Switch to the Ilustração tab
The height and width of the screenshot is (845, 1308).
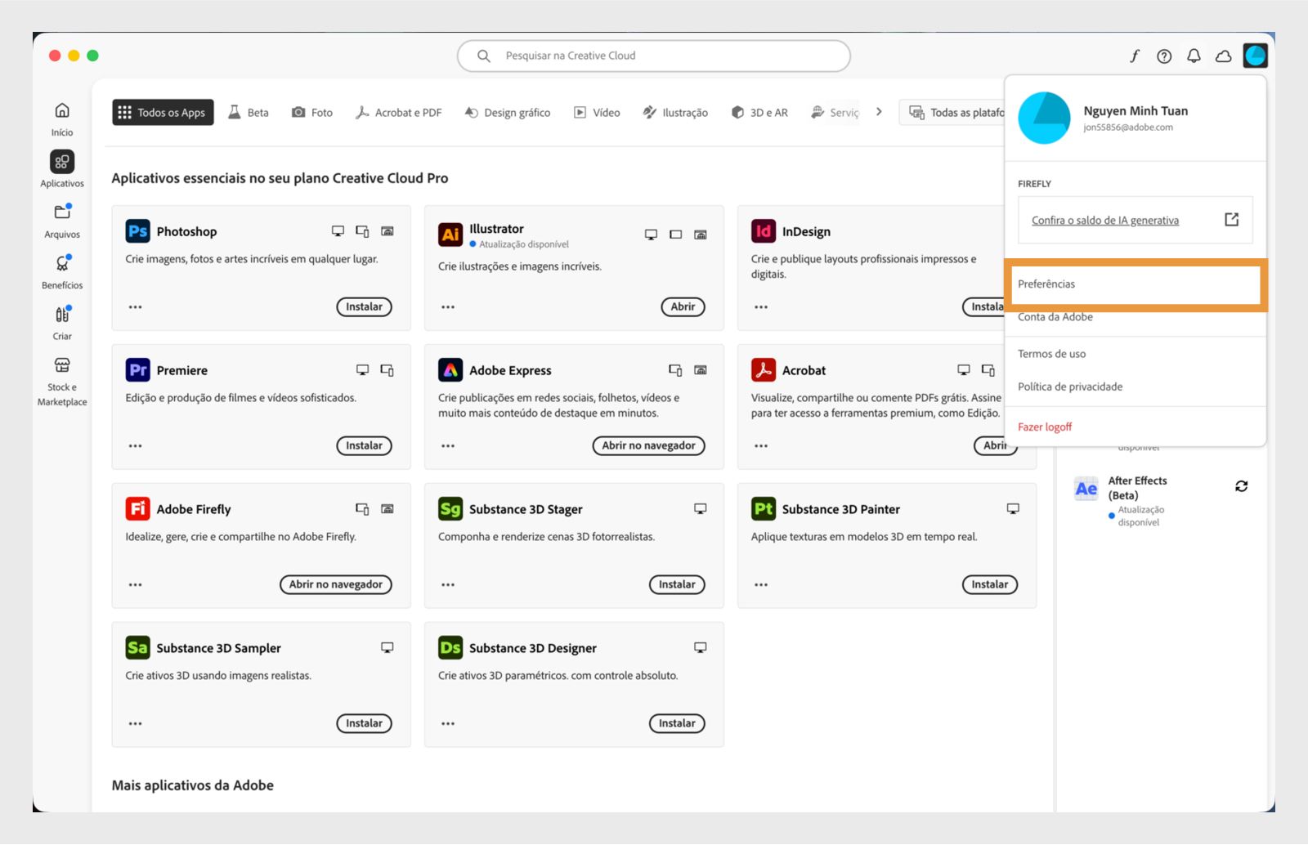tap(675, 112)
